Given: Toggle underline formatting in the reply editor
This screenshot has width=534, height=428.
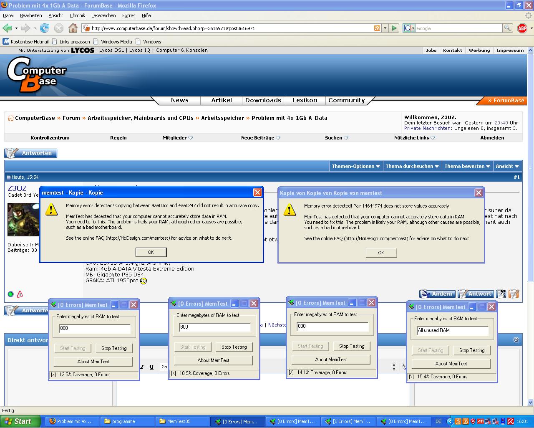Looking at the screenshot, I should point(151,367).
